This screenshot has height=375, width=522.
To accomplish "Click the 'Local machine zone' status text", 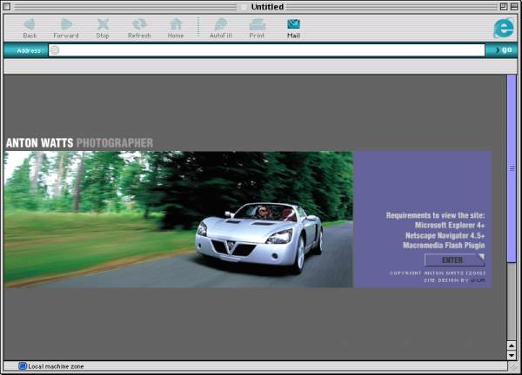I will [x=56, y=366].
